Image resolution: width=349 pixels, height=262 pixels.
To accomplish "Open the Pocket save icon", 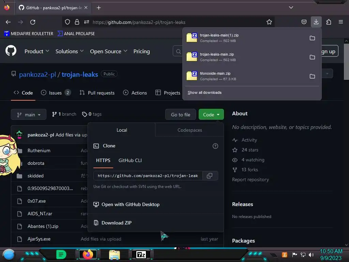I will point(304,22).
